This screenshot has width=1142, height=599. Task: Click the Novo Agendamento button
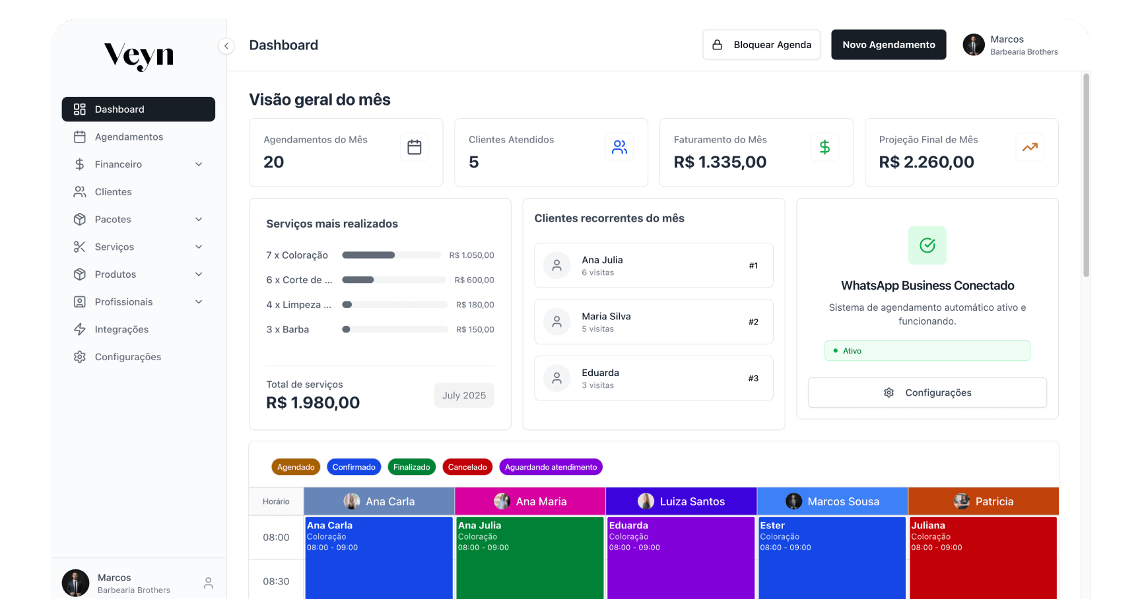(889, 44)
